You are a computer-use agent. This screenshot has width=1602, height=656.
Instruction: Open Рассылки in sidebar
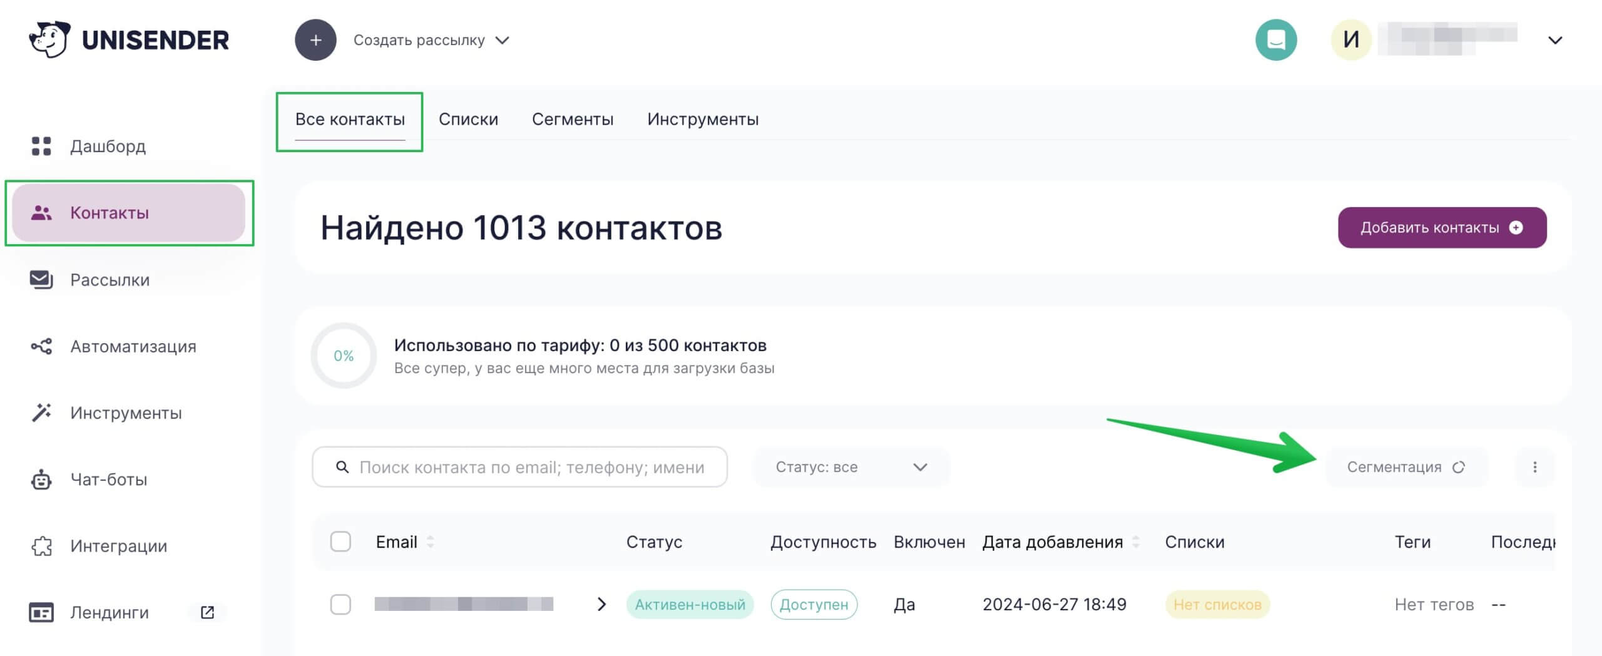pos(110,280)
